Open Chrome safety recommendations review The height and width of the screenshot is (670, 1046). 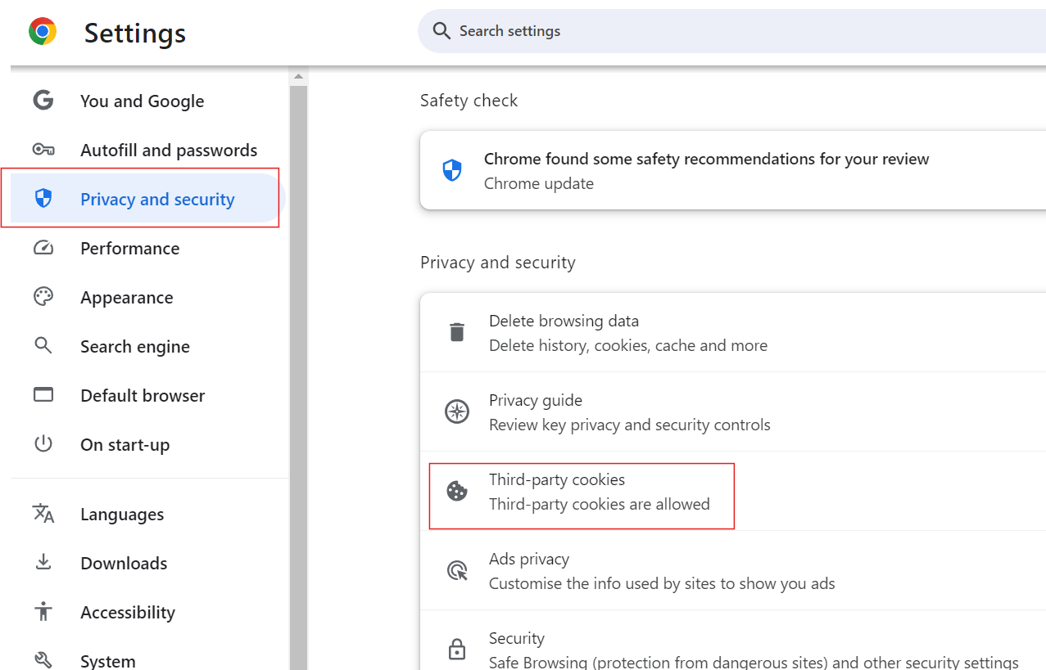point(733,170)
